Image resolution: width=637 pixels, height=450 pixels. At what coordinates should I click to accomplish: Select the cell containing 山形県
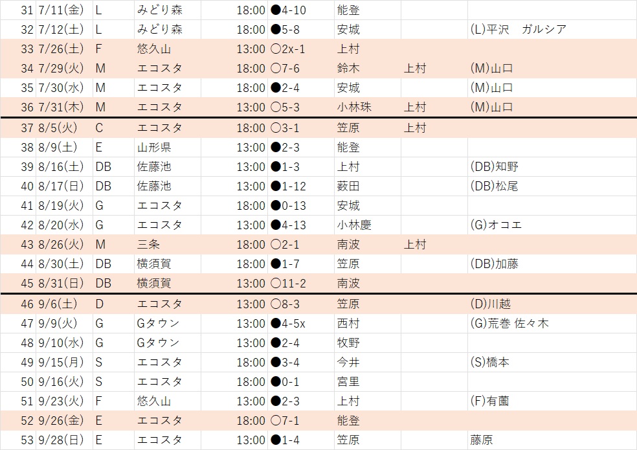(154, 148)
